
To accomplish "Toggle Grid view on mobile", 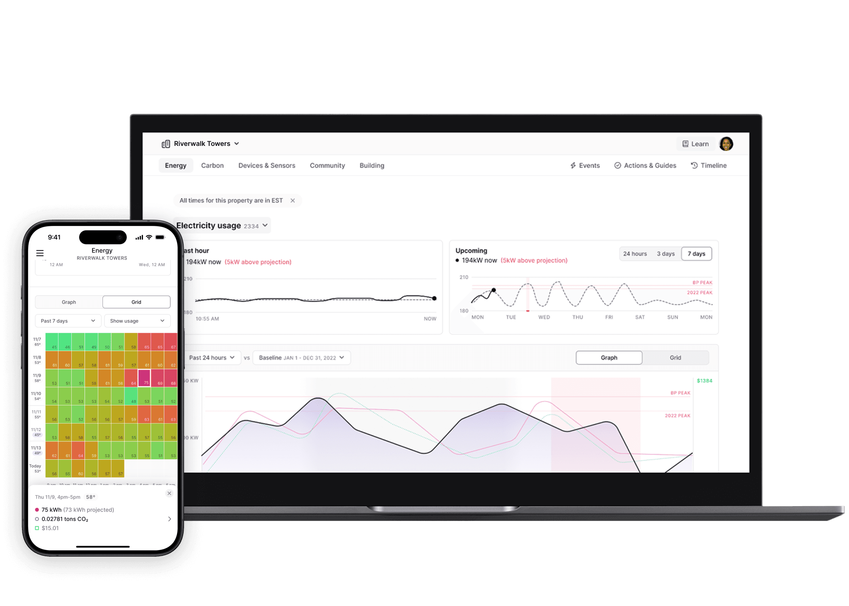I will [x=135, y=302].
